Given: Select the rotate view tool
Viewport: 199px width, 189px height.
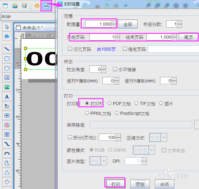Looking at the screenshot, I should point(7,36).
